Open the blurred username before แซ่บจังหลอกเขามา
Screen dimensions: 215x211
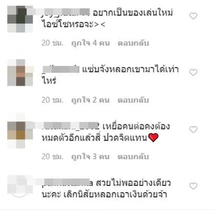[x=61, y=69]
